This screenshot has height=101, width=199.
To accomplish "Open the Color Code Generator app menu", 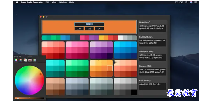I will 32,2.
